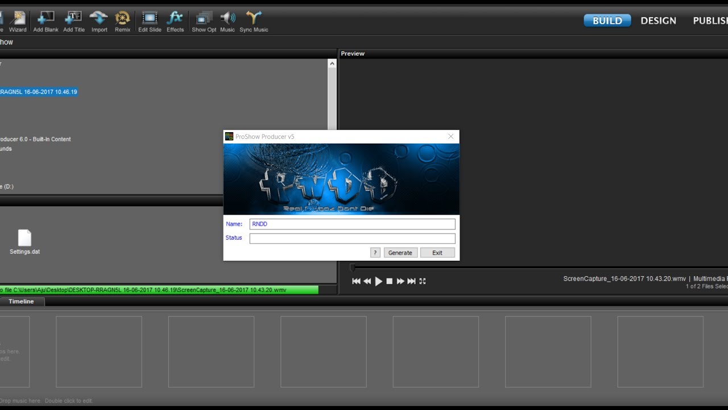Click the preview seek slider handle
The width and height of the screenshot is (728, 410).
click(x=352, y=268)
